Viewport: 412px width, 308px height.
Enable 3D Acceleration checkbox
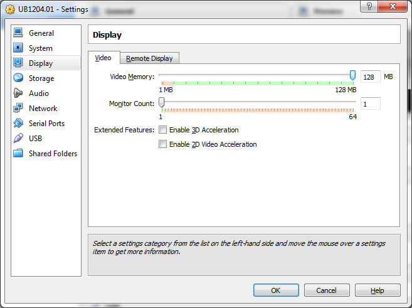coord(163,130)
